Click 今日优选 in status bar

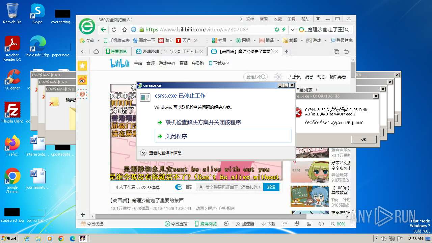click(92, 224)
